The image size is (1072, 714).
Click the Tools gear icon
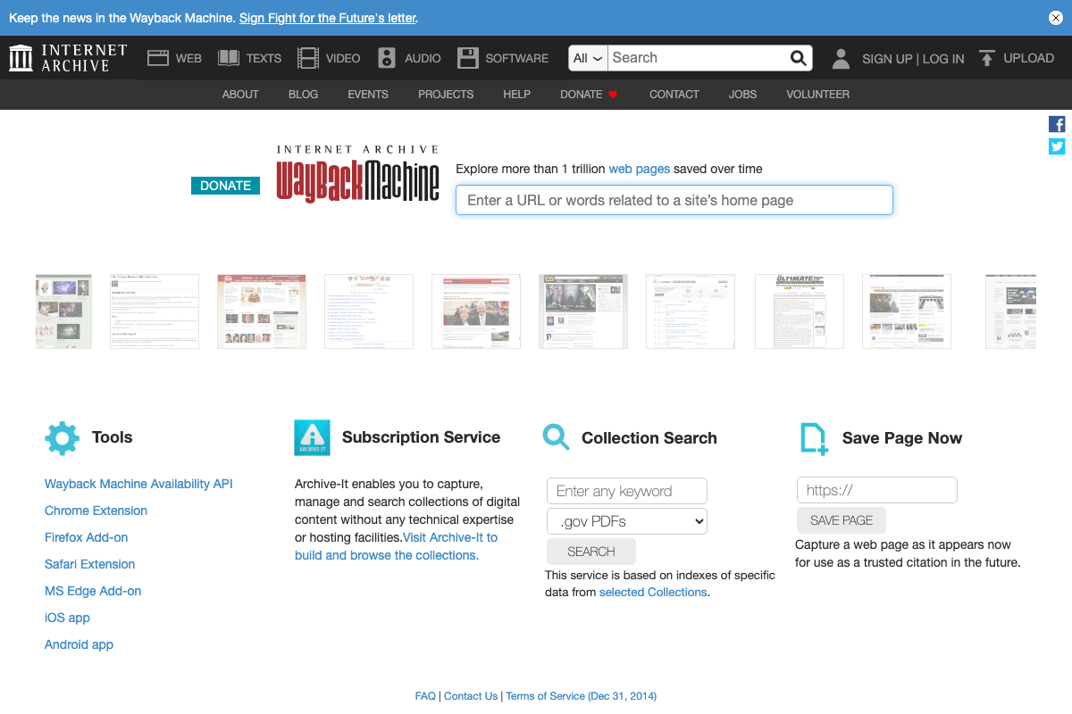pos(63,438)
